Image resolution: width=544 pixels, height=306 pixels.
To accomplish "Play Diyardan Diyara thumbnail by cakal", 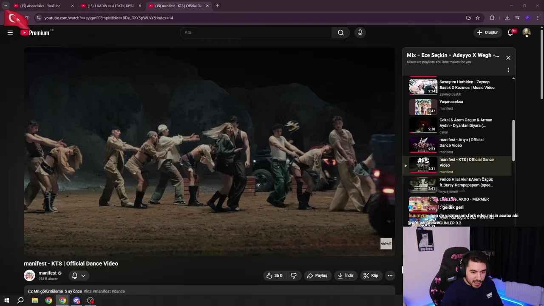I will tap(423, 125).
